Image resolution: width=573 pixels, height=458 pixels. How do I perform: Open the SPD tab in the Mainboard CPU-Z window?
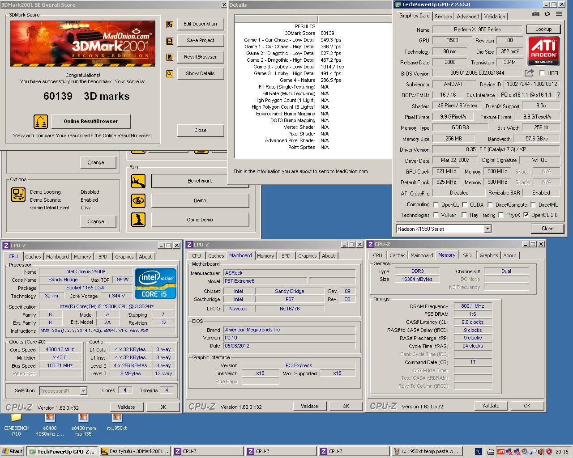coord(286,256)
